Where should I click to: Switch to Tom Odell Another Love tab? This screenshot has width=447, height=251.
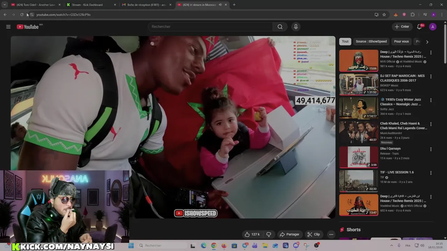(x=35, y=5)
